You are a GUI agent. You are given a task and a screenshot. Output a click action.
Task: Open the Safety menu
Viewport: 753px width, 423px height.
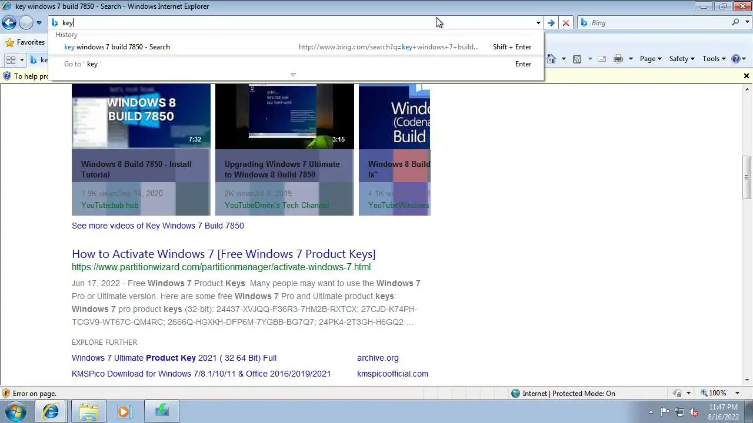point(682,59)
